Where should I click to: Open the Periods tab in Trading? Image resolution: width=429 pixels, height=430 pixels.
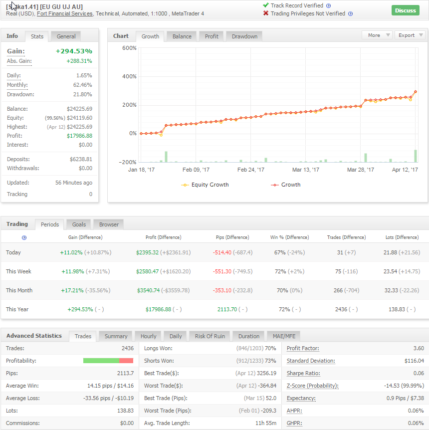coord(50,224)
